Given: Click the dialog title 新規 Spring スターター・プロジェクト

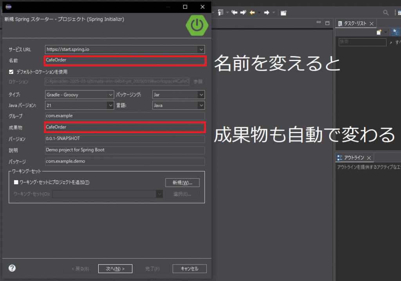Looking at the screenshot, I should pyautogui.click(x=64, y=19).
